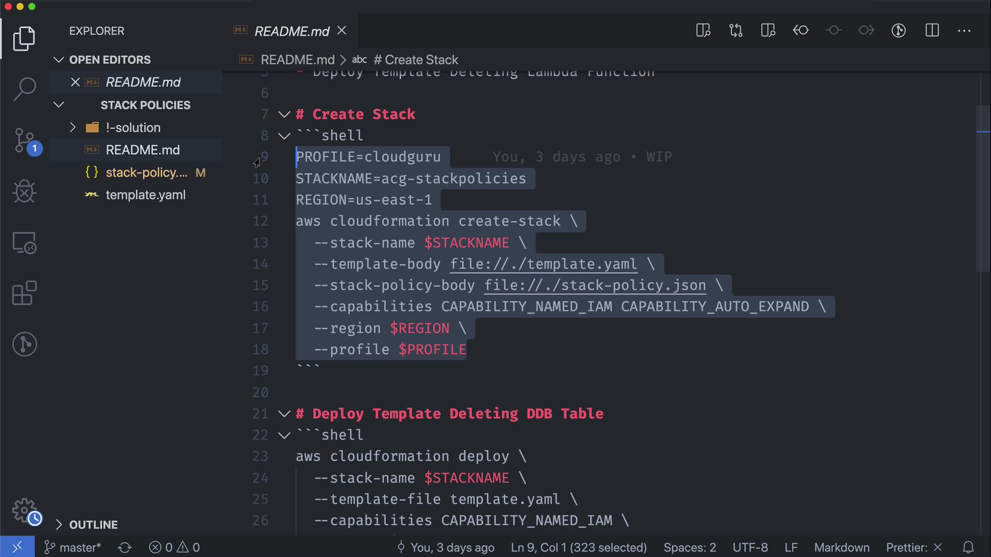Screen dimensions: 991x557
Task: Open Source Control view with badge
Action: (24, 140)
